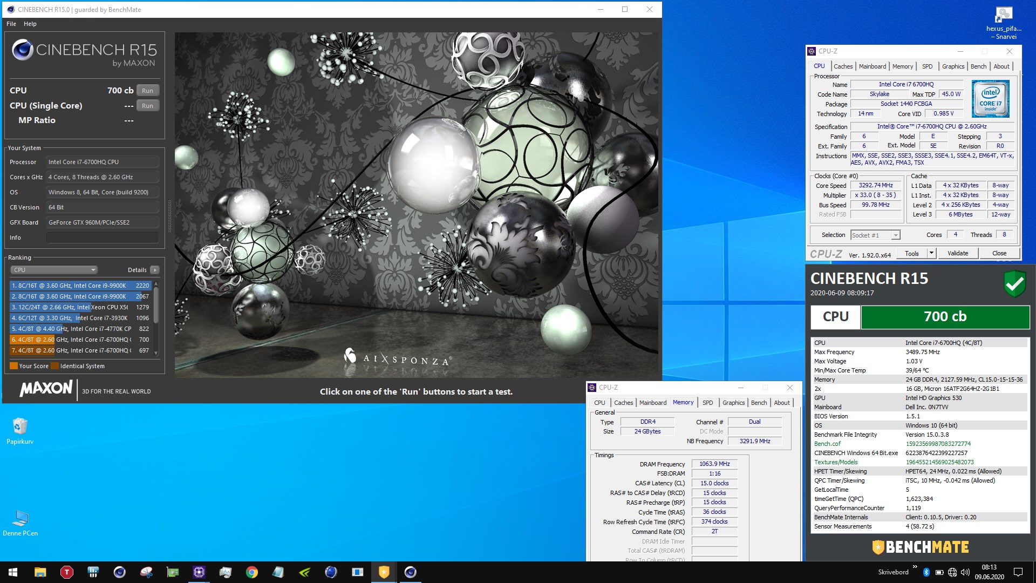This screenshot has height=583, width=1036.
Task: Open the Socket #1 selection dropdown
Action: point(875,235)
